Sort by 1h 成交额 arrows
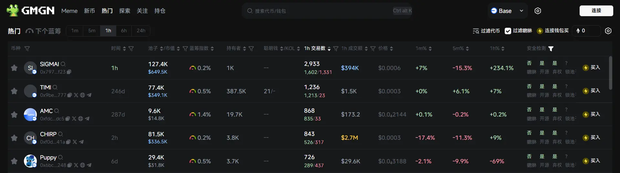This screenshot has width=620, height=173. pyautogui.click(x=366, y=49)
